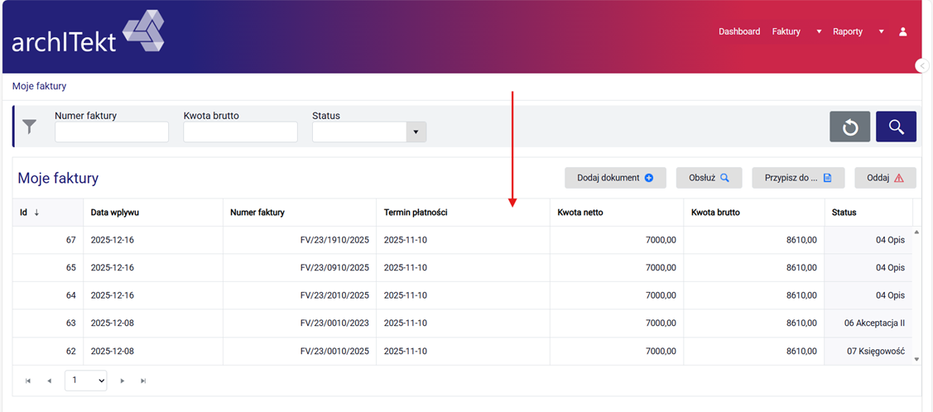Click the Przypisz do ... button
Screen dimensions: 933x412
pyautogui.click(x=798, y=178)
